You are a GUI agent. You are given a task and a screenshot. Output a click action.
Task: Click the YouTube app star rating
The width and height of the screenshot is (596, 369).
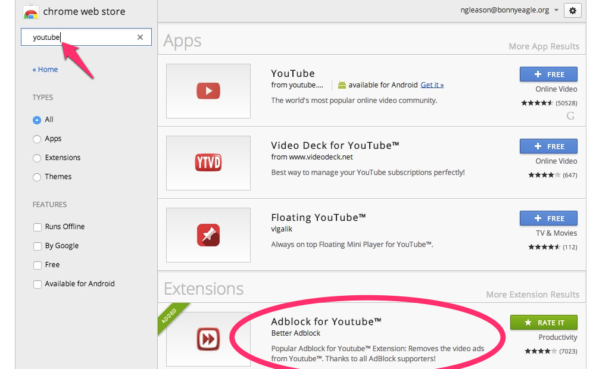pos(536,103)
